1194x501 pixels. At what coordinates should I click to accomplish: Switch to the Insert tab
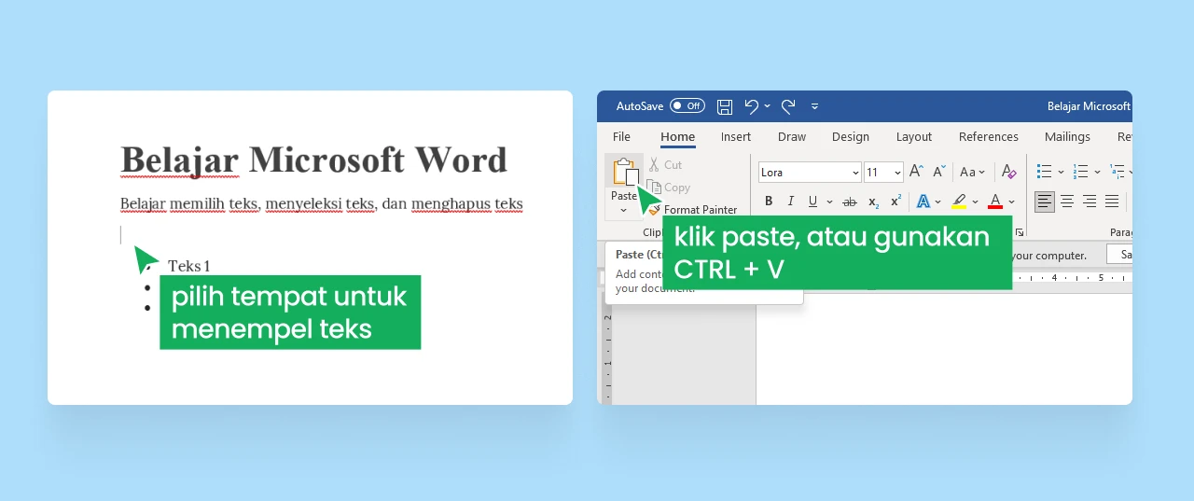tap(736, 136)
